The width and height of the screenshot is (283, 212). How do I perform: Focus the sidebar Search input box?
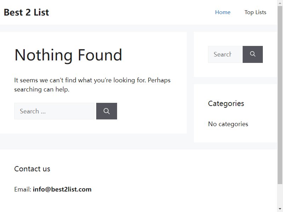225,54
